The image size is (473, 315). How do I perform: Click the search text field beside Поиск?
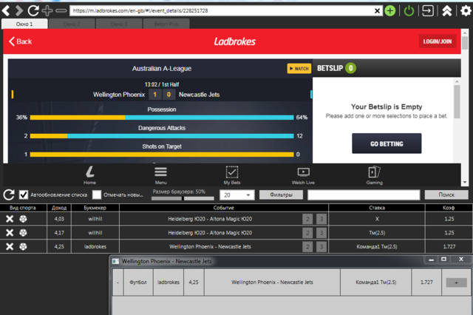pos(364,195)
